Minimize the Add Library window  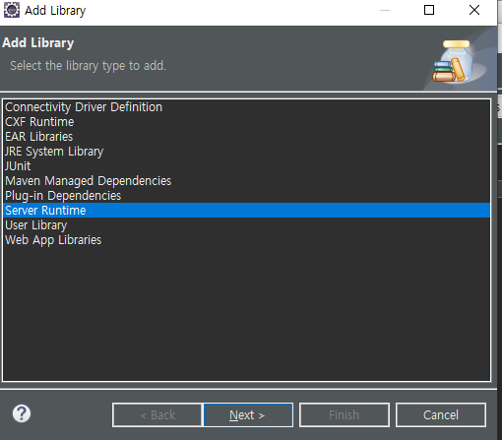click(x=385, y=10)
